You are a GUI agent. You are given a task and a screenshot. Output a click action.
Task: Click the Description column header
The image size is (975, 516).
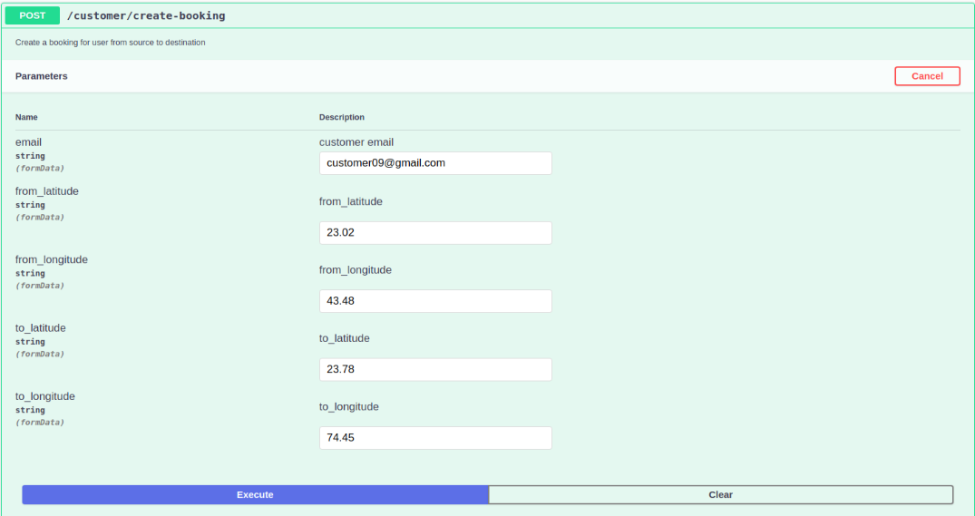[x=342, y=117]
